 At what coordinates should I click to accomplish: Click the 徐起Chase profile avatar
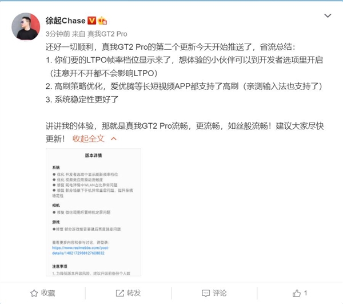26,26
